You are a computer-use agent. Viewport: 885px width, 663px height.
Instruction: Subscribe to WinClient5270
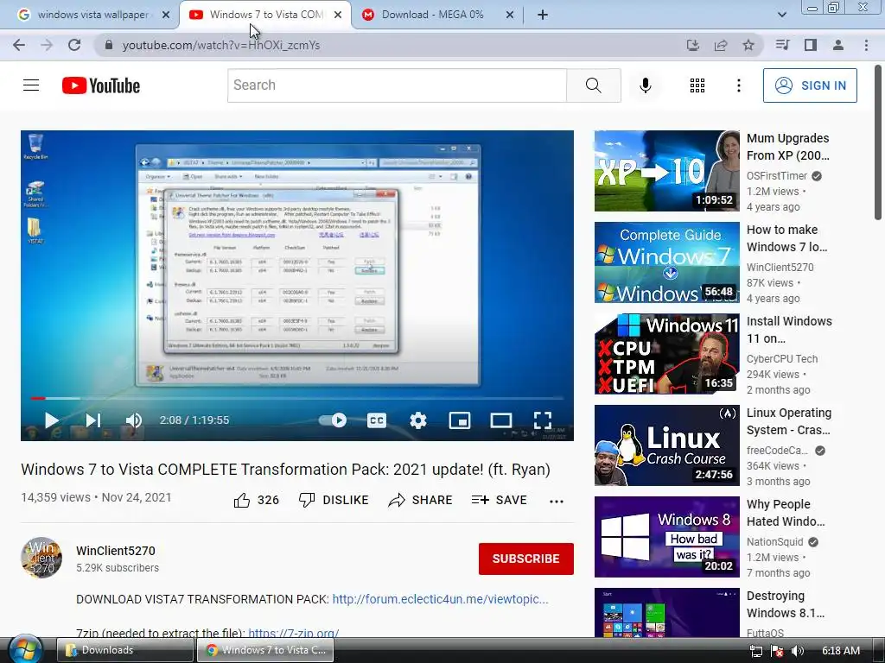coord(526,559)
